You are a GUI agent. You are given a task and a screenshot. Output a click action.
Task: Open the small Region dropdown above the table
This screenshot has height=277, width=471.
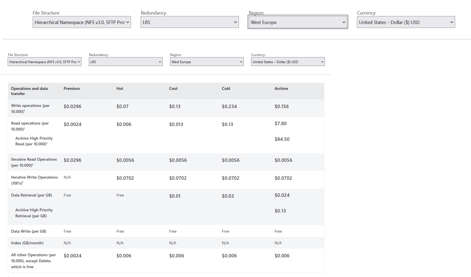point(206,62)
